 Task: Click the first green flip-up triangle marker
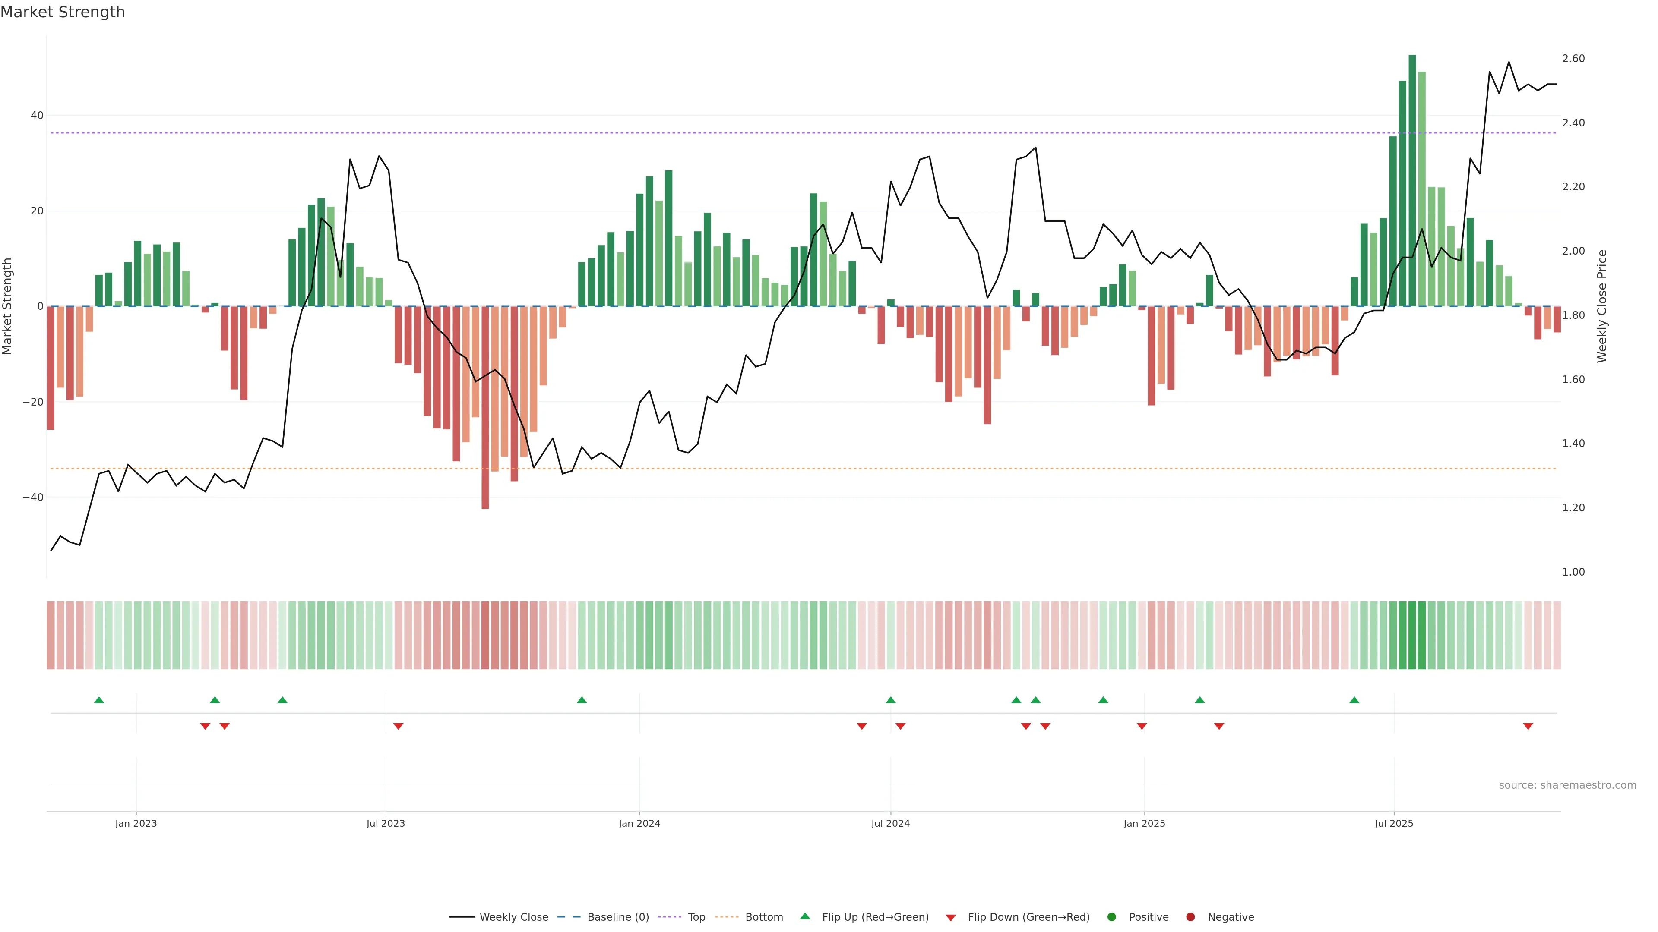pos(99,700)
